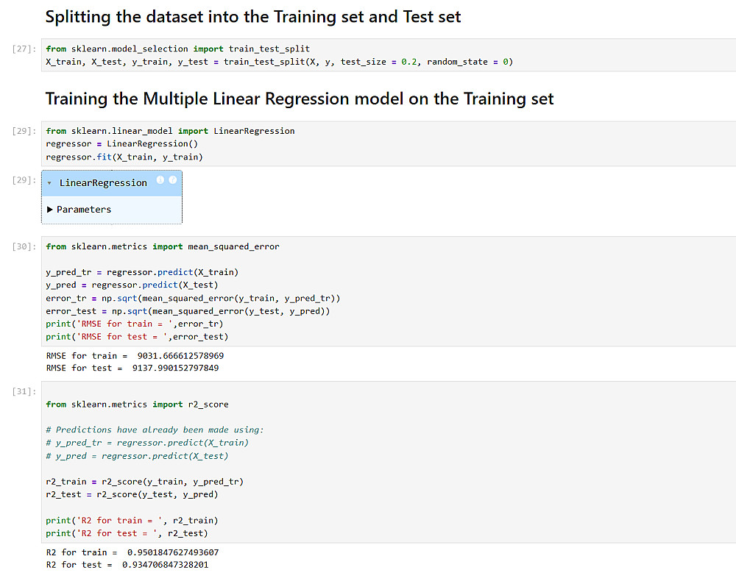
Task: Select cell by its [30] prompt
Action: pyautogui.click(x=24, y=247)
